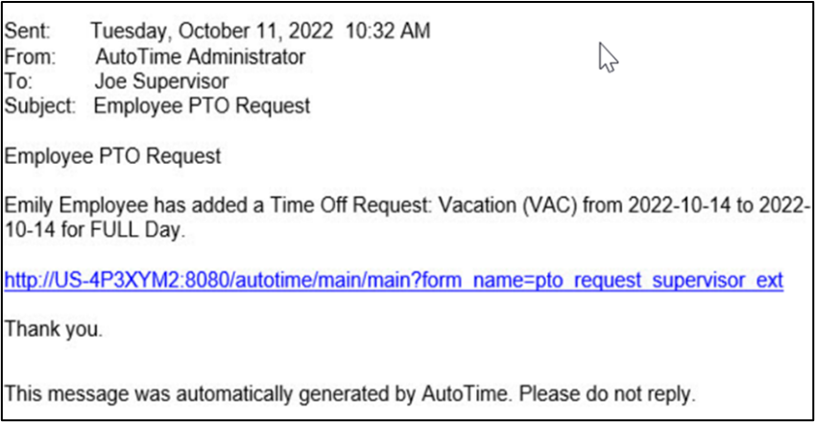Click the "To:" header label
The width and height of the screenshot is (815, 422).
click(18, 82)
